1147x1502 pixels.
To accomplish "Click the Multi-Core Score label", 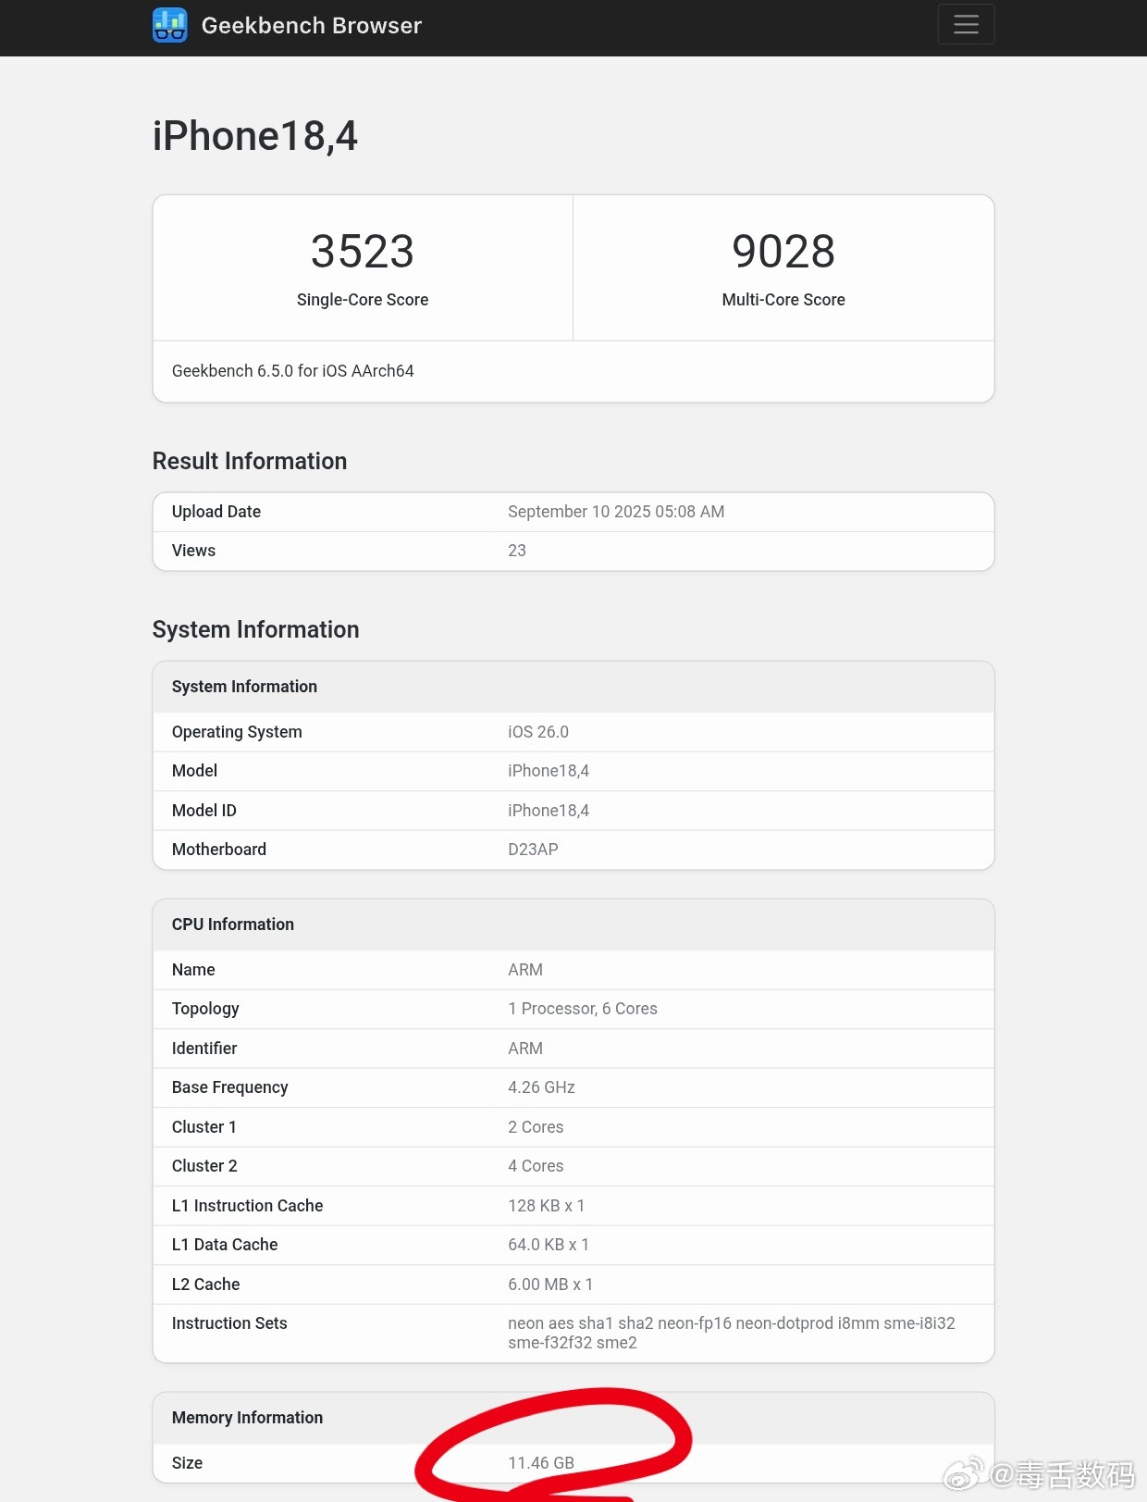I will (x=783, y=300).
